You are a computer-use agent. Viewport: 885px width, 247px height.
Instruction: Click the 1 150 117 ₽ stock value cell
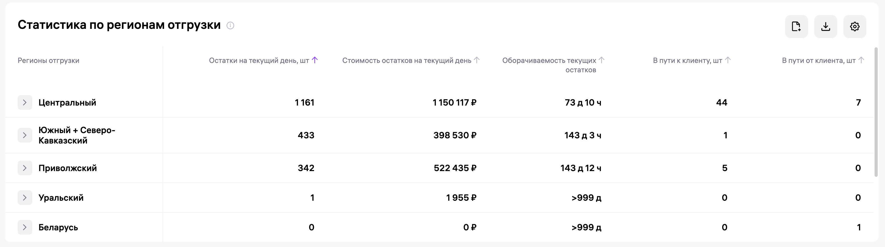coord(454,102)
